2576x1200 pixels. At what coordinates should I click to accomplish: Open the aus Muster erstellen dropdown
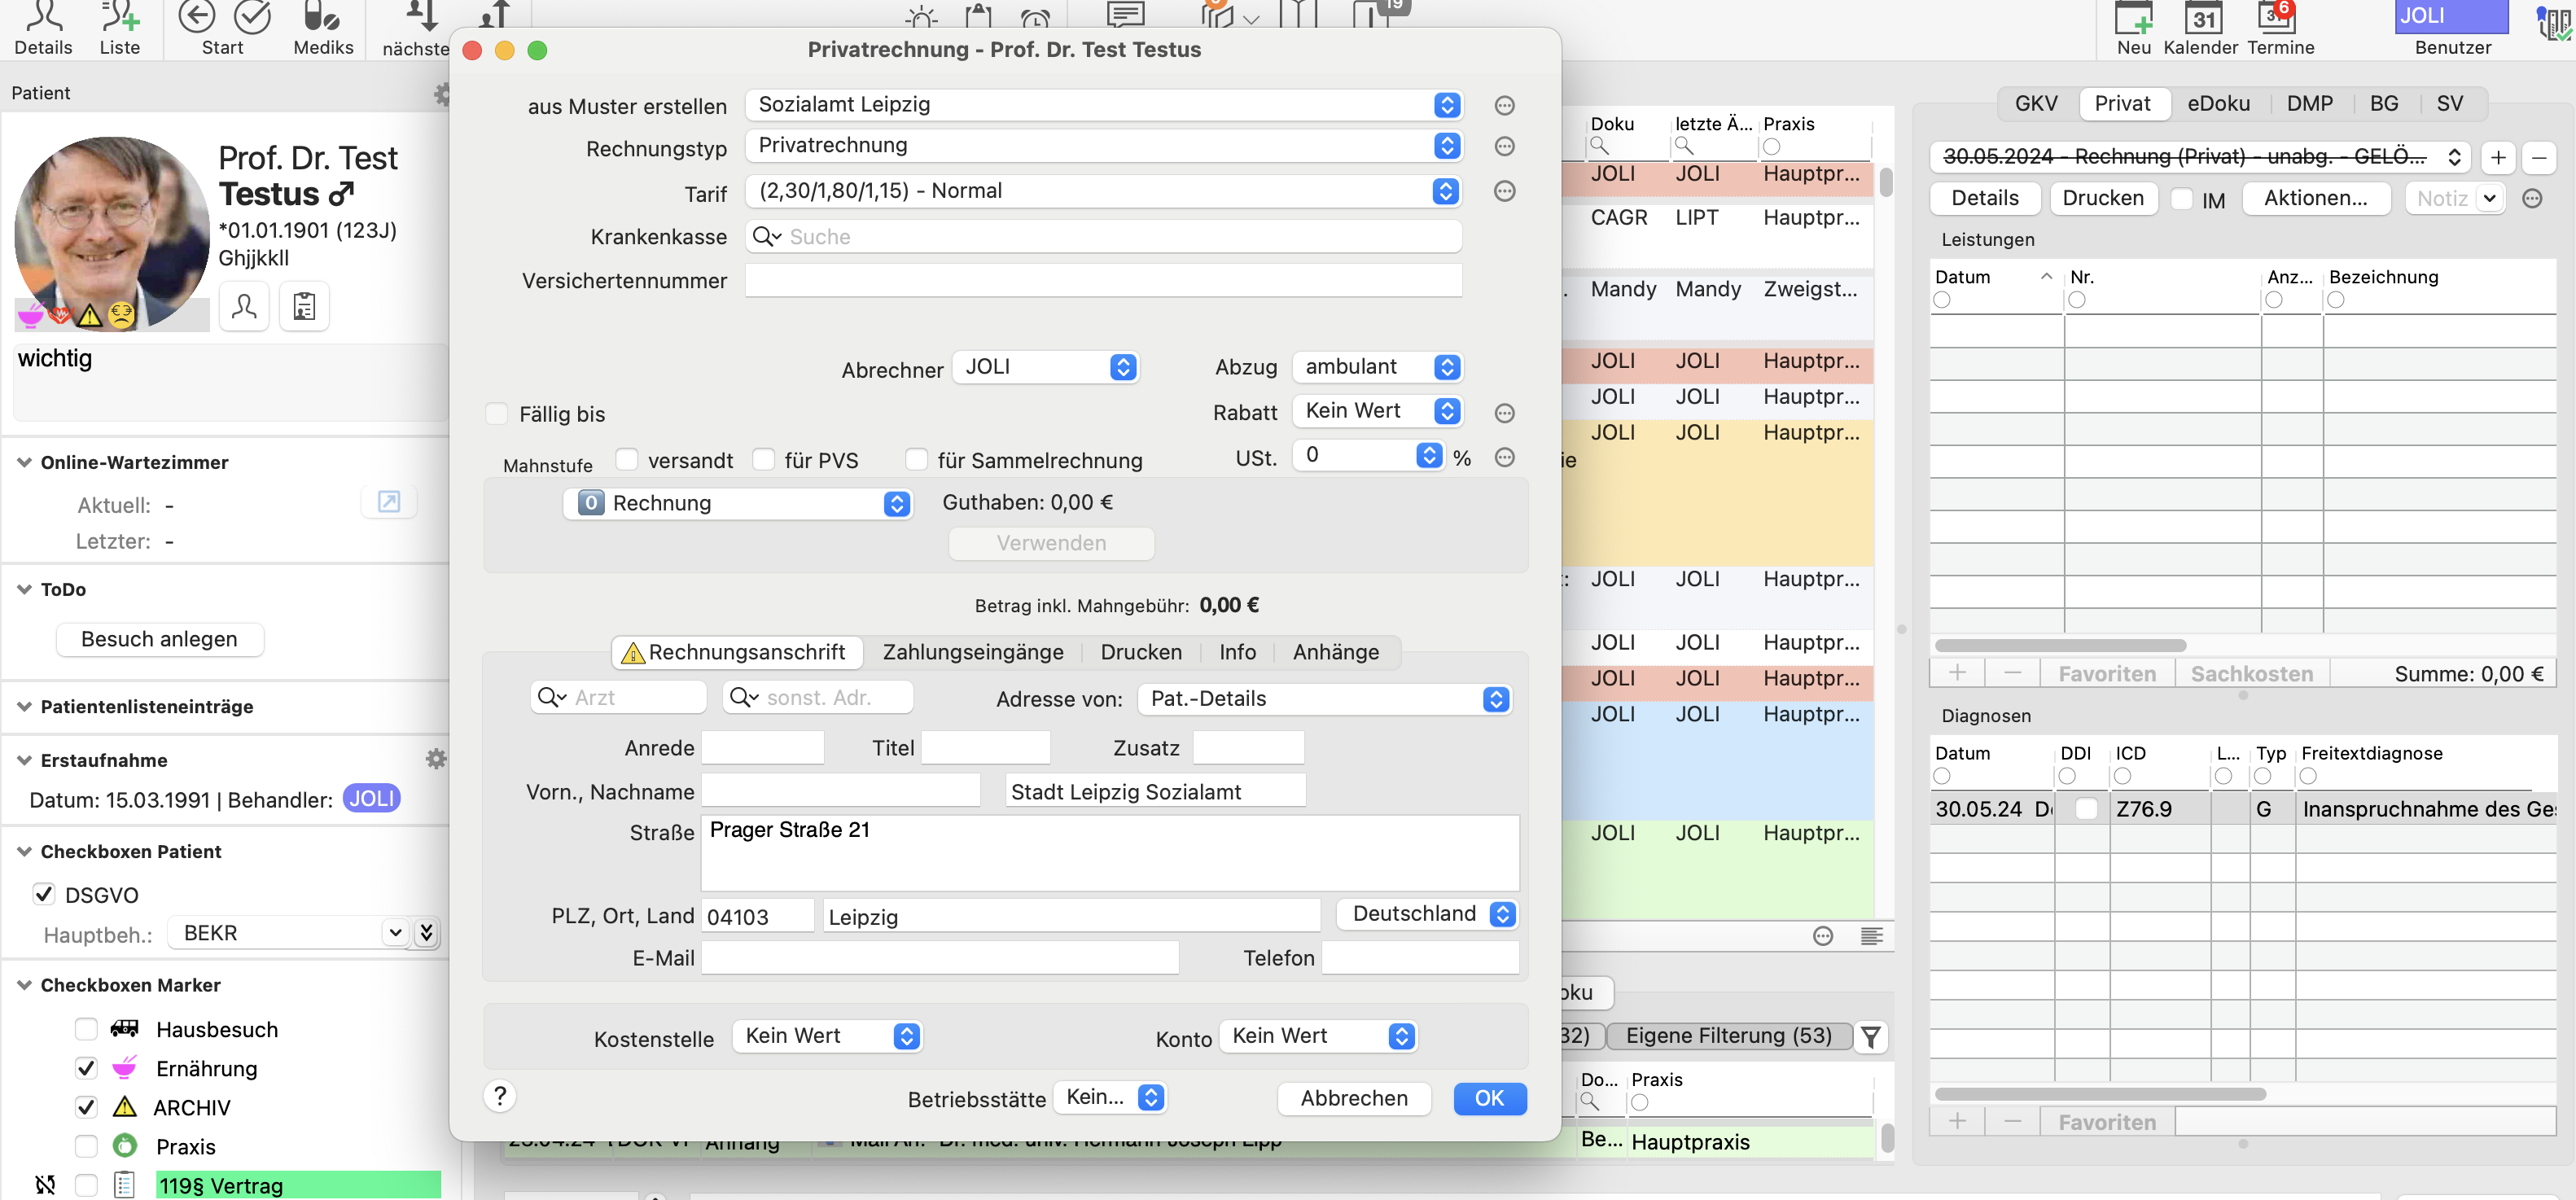tap(1104, 105)
